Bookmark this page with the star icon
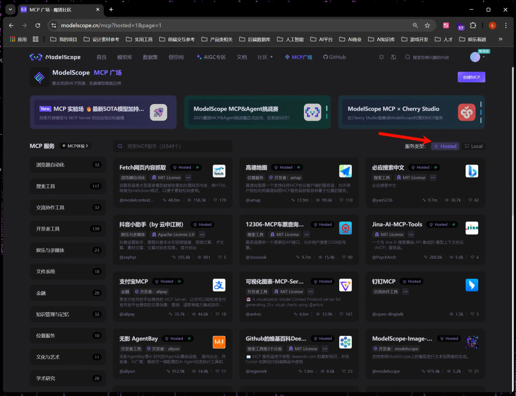 [x=427, y=25]
